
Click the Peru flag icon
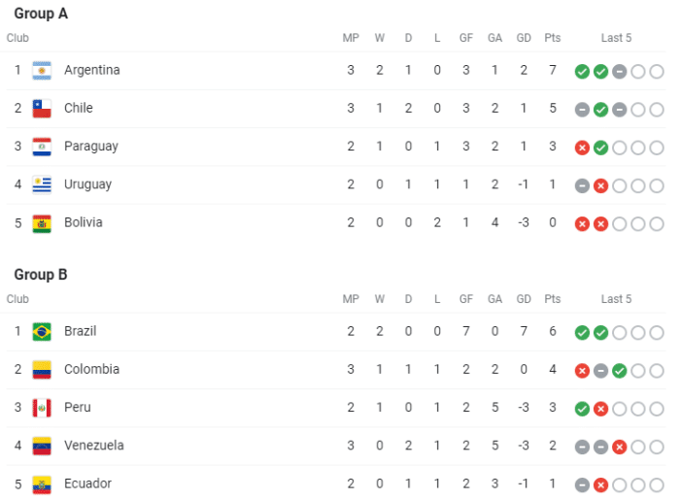(42, 408)
